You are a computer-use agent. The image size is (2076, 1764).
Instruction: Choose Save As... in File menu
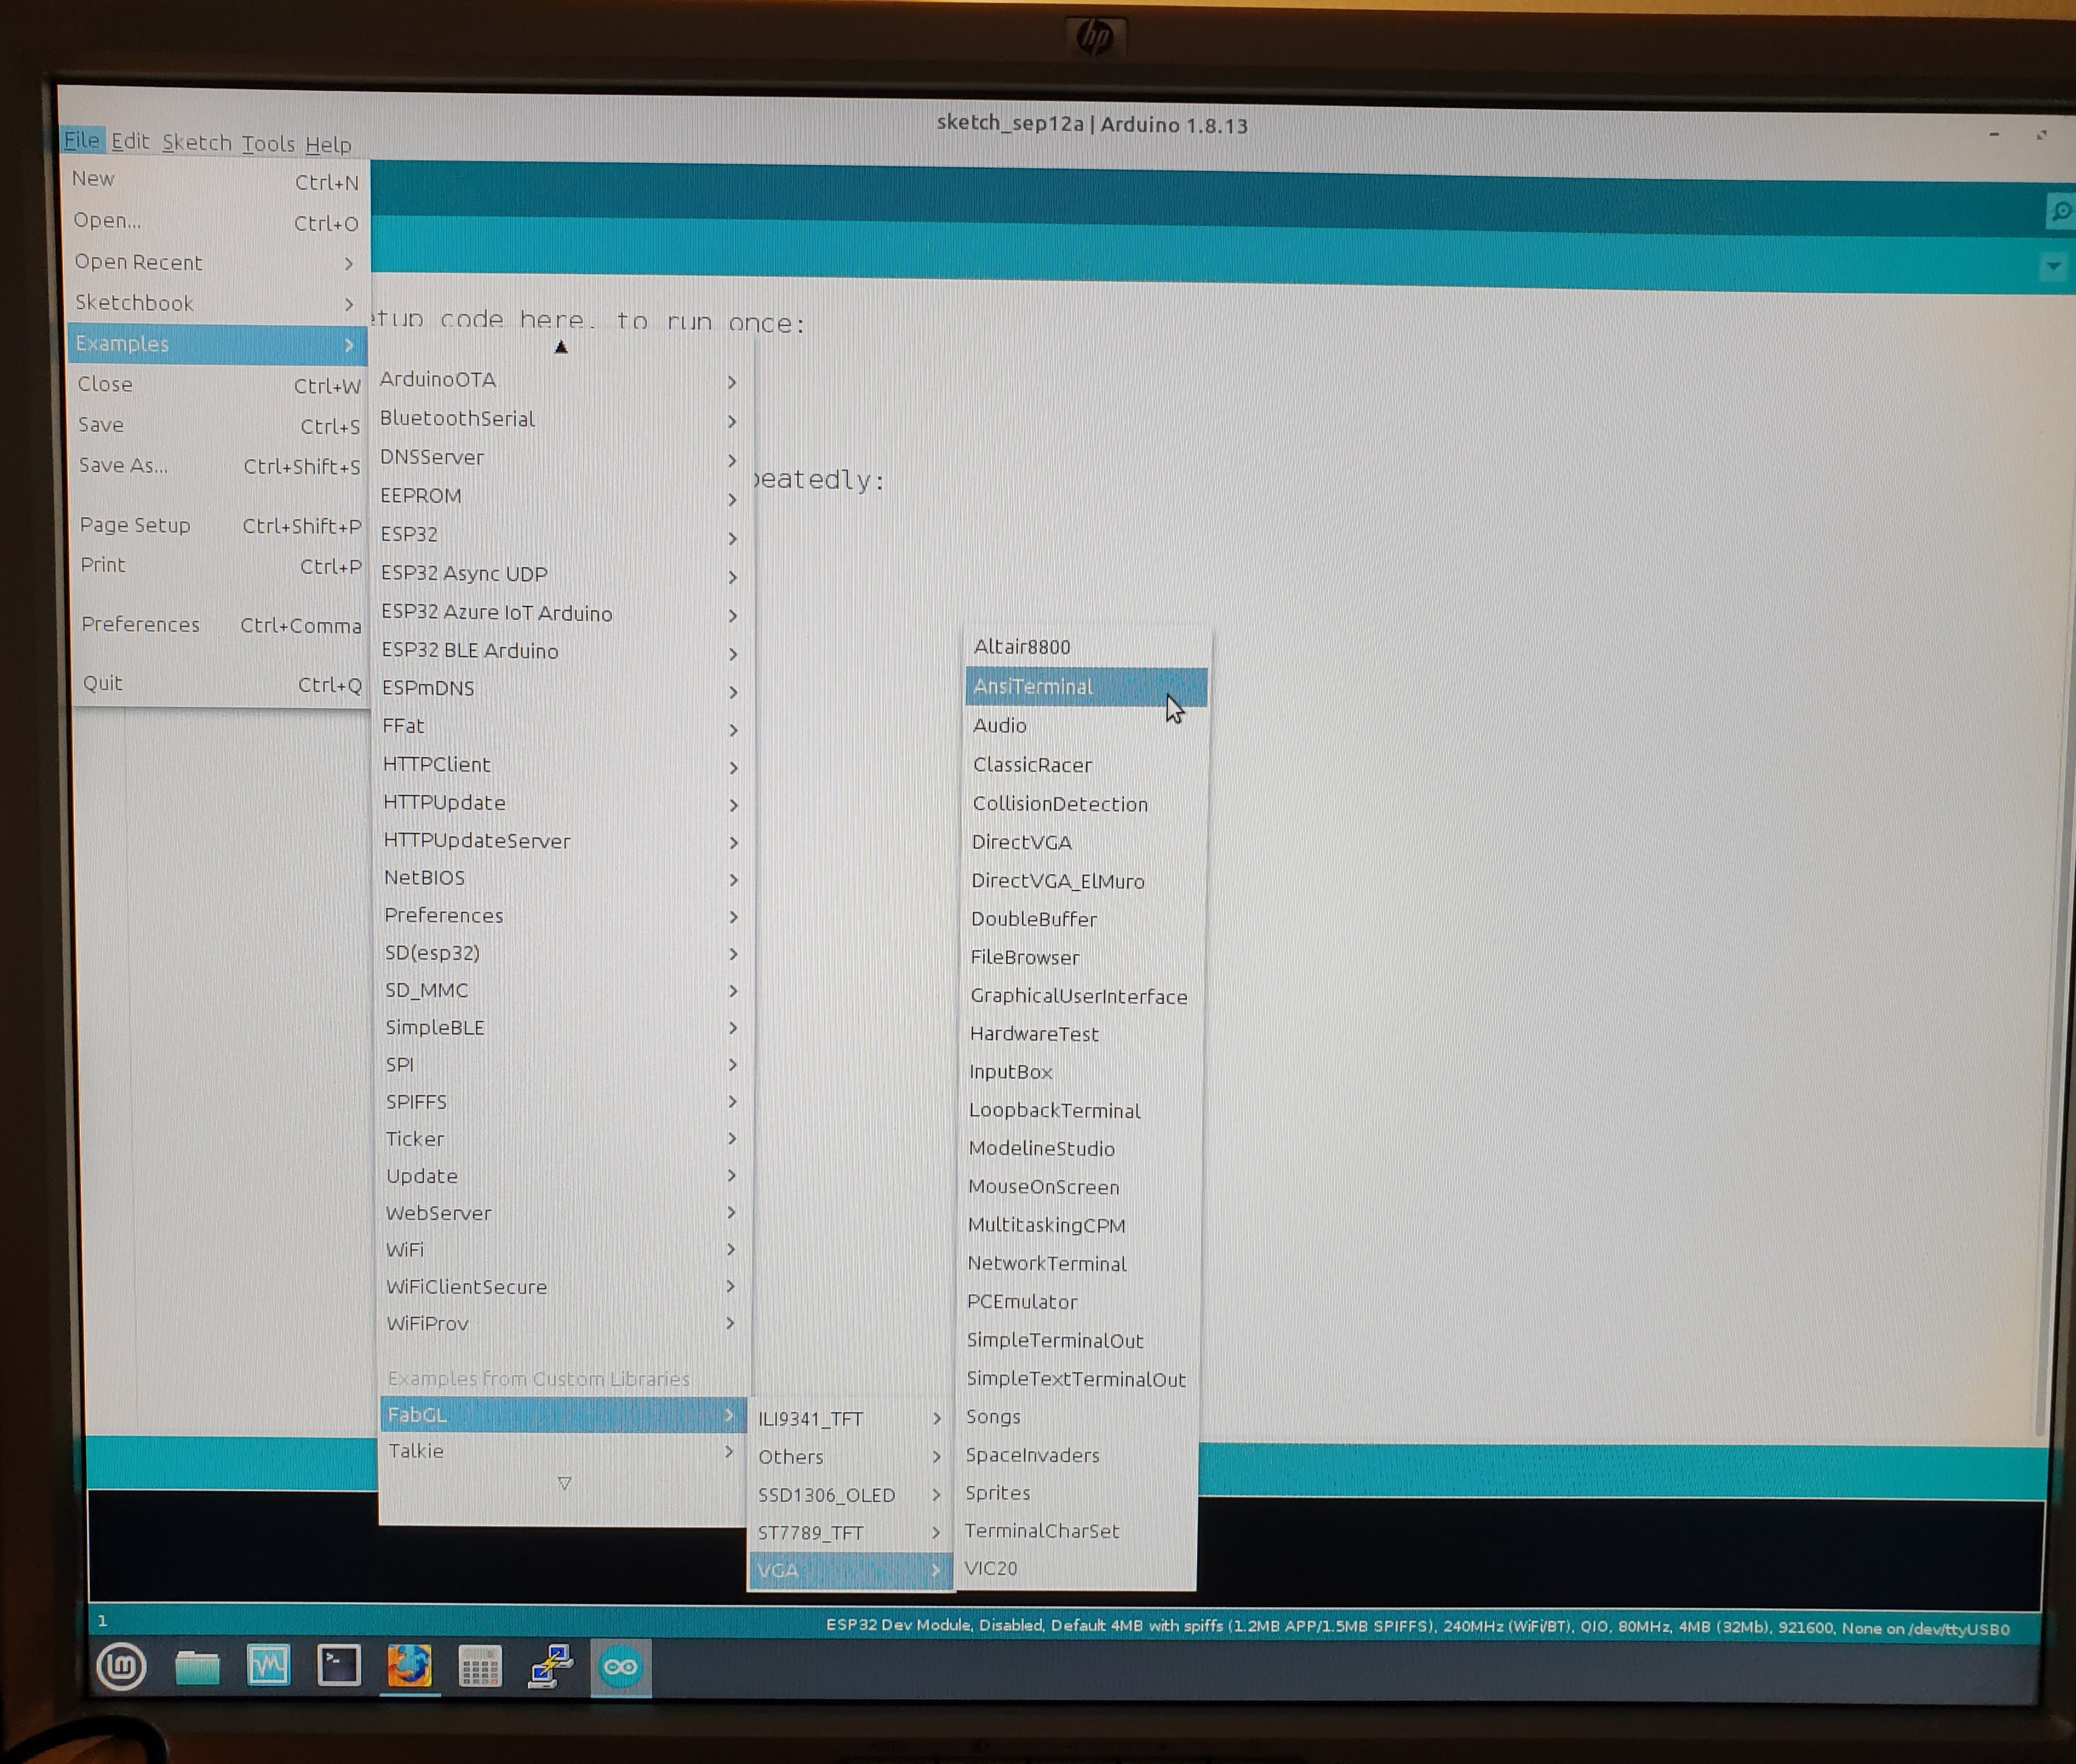tap(220, 466)
